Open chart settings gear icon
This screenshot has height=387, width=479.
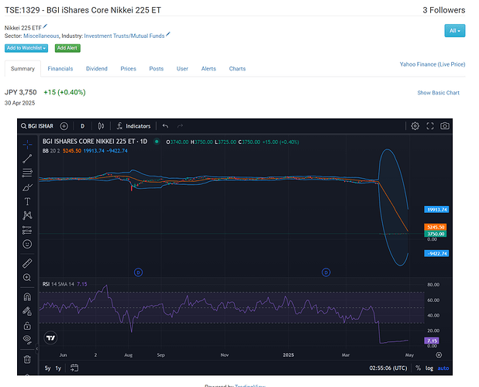415,125
